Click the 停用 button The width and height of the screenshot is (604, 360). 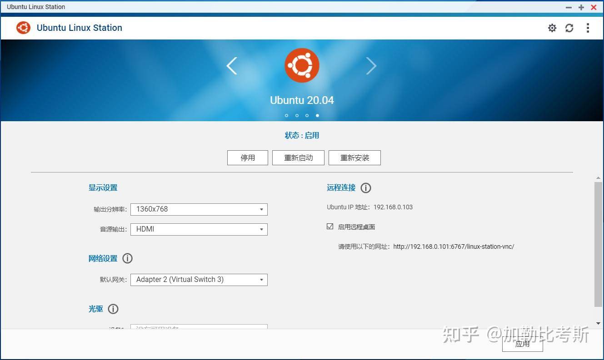[248, 158]
